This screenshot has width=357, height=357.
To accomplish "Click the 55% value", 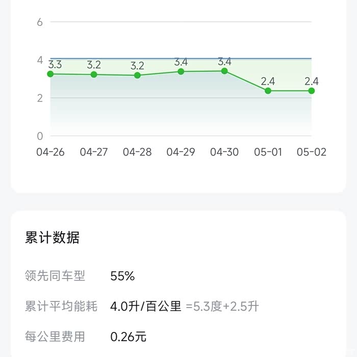I will (x=122, y=276).
